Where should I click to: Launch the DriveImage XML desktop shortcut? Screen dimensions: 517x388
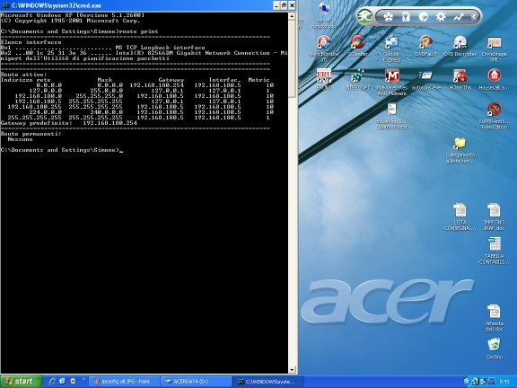(x=494, y=48)
